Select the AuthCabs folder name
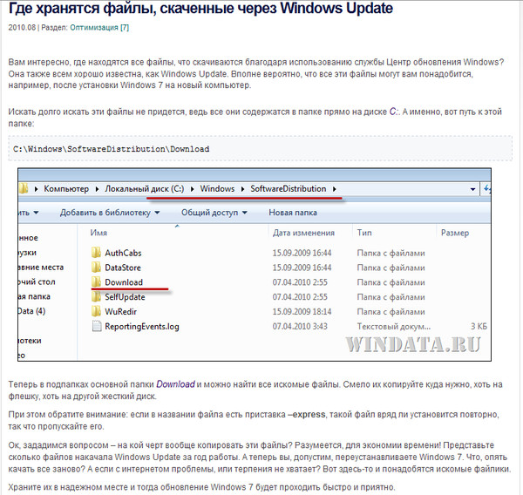 click(123, 253)
